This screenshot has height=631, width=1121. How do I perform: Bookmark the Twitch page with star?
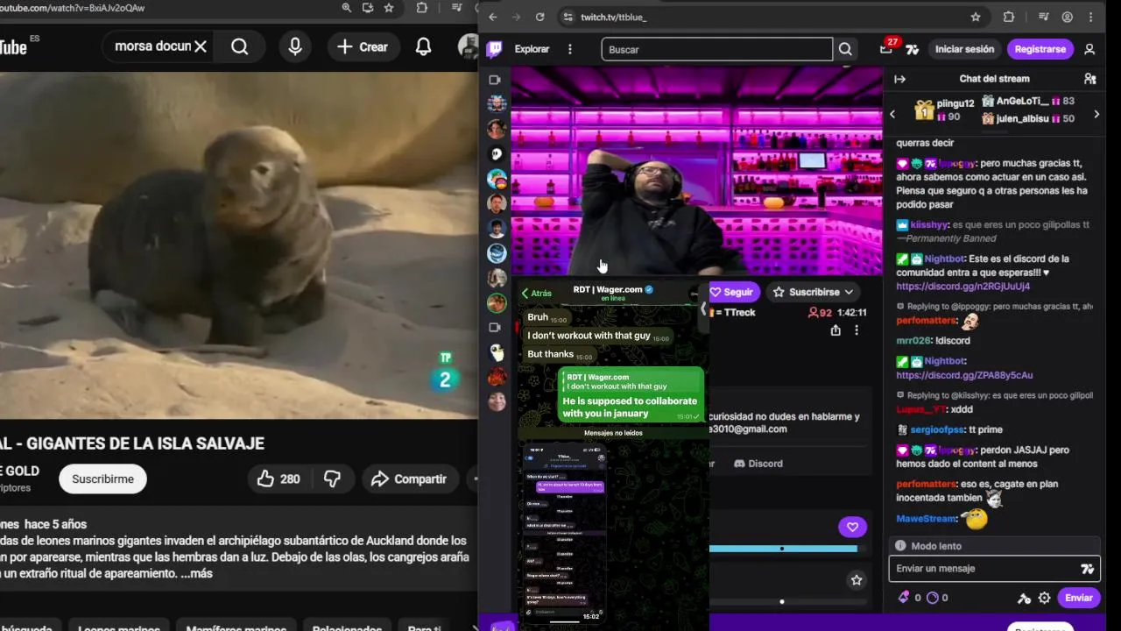[x=976, y=17]
